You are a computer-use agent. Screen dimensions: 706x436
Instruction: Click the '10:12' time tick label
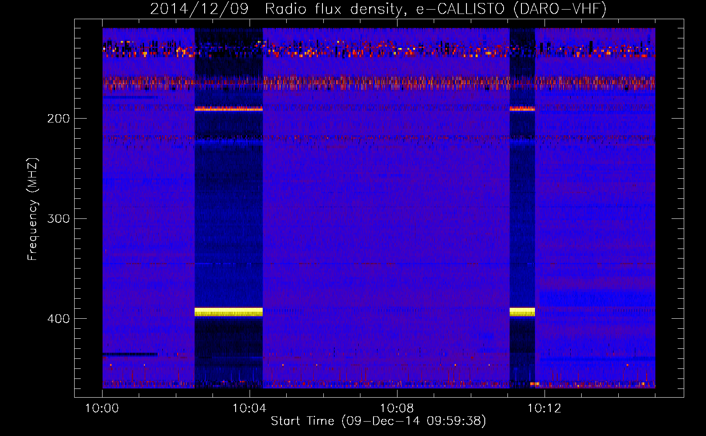[545, 409]
